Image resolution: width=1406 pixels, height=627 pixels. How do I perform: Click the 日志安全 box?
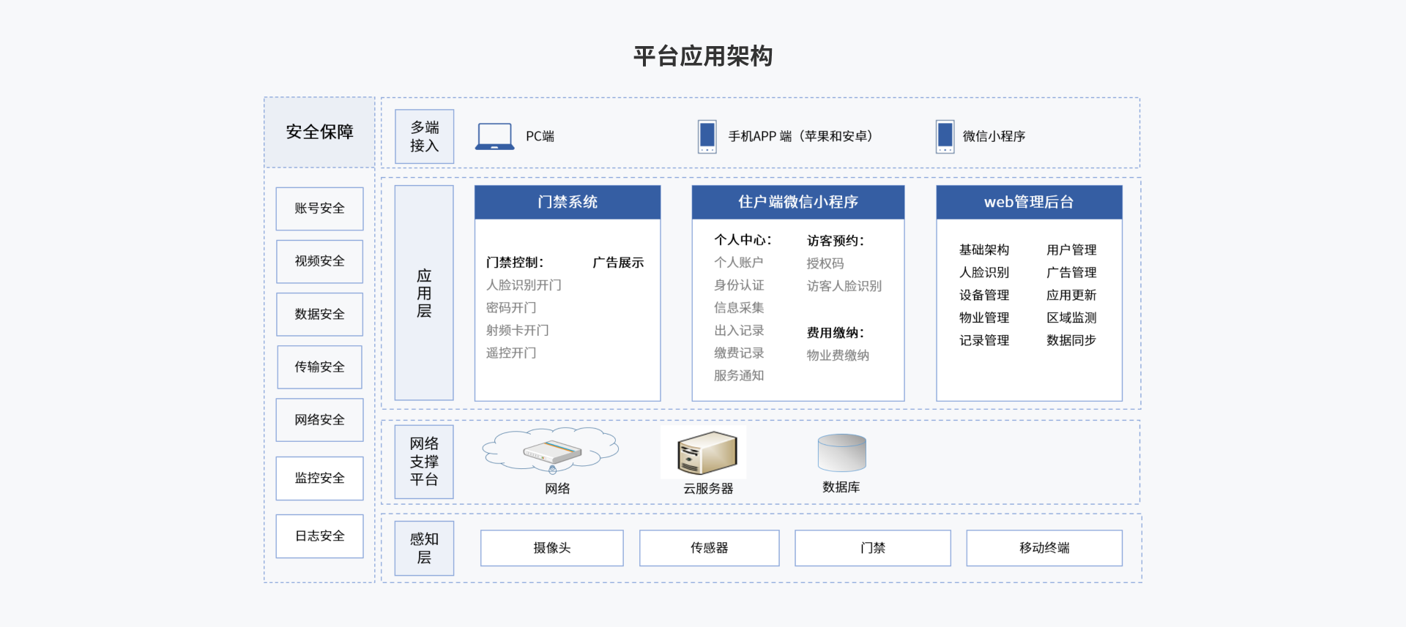pyautogui.click(x=319, y=536)
